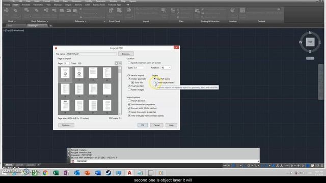326x183 pixels.
Task: Click the Scale input field
Action: pyautogui.click(x=139, y=68)
